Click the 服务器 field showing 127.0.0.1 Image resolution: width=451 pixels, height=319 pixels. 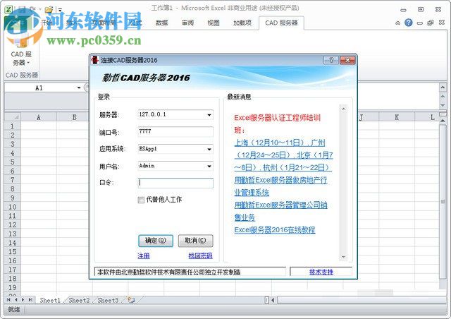point(175,115)
